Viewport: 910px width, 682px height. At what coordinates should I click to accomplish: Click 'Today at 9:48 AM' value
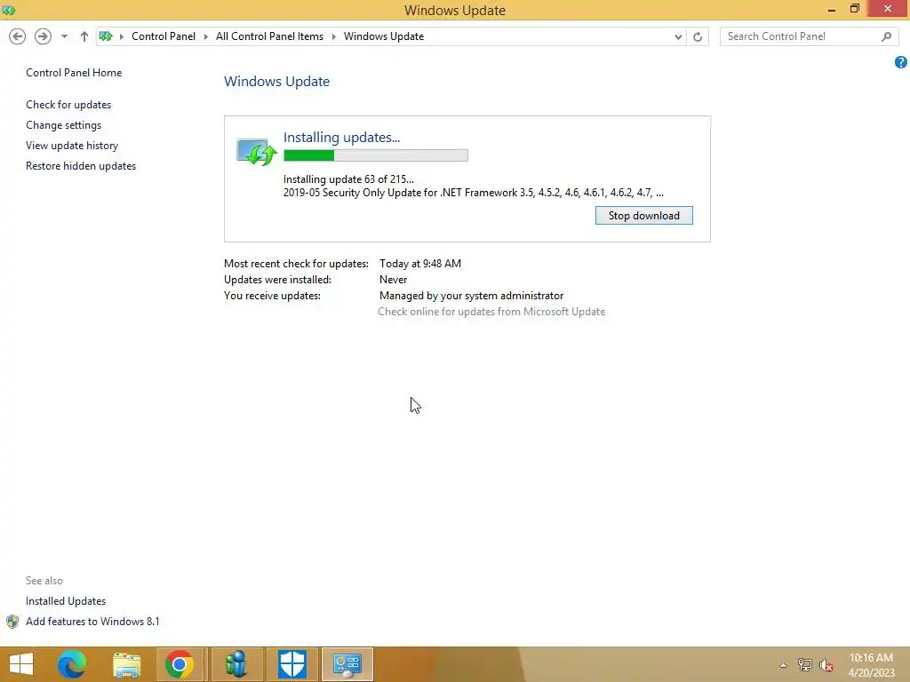pos(420,263)
